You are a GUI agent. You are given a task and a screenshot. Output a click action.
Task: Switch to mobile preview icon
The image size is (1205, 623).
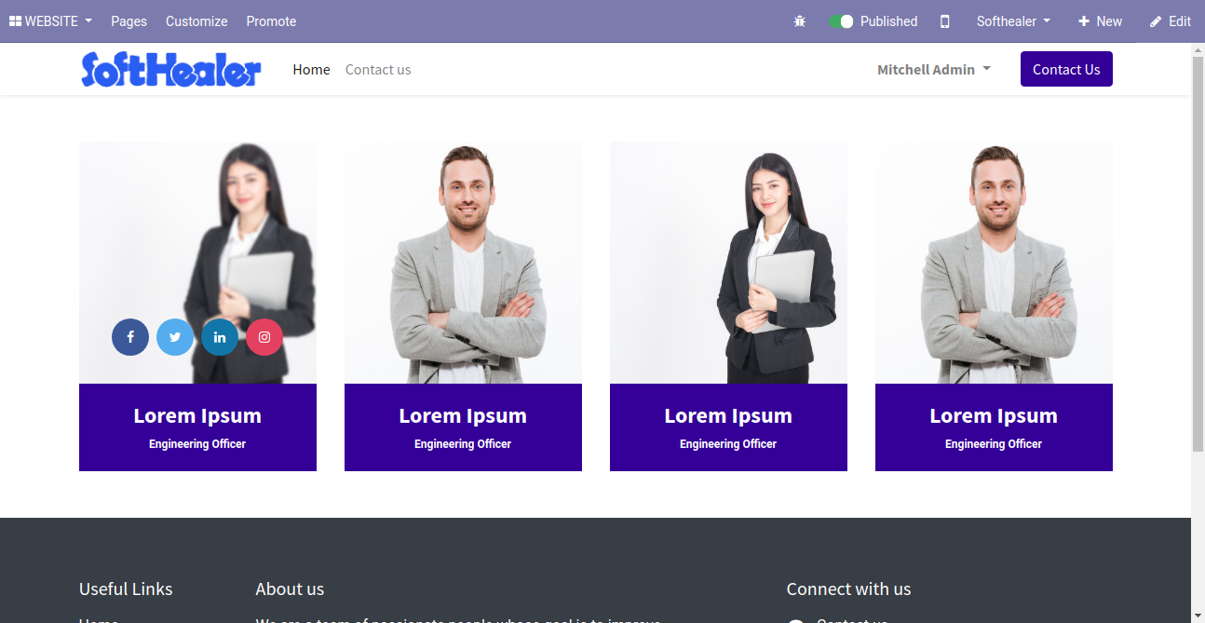tap(945, 21)
